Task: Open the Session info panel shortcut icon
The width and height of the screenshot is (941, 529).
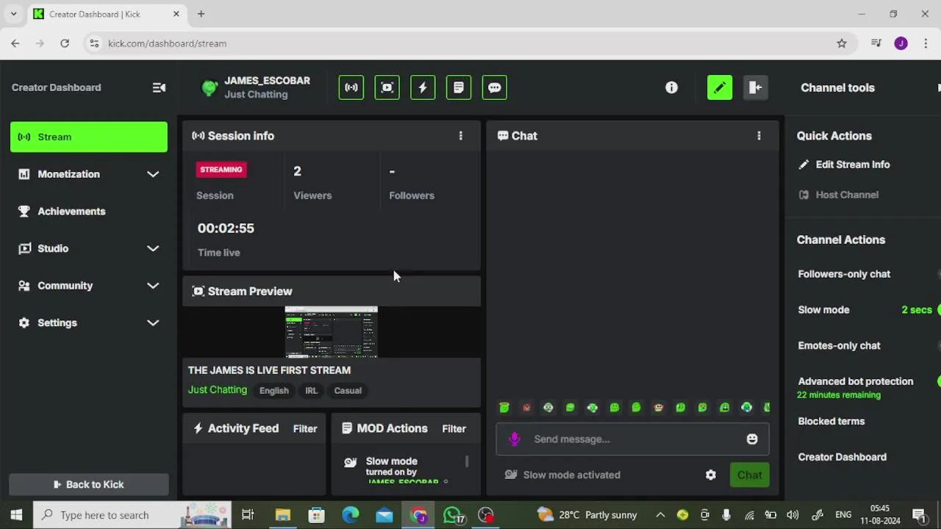Action: point(351,87)
